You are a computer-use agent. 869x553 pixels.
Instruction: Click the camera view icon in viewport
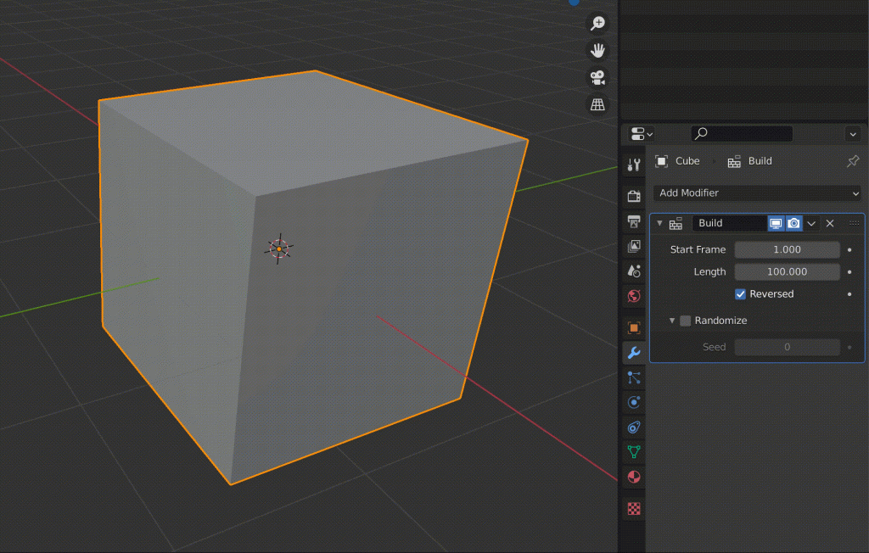(597, 78)
